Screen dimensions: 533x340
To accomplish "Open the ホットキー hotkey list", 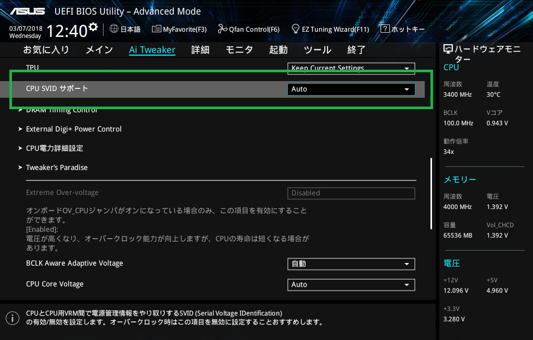I will click(402, 29).
